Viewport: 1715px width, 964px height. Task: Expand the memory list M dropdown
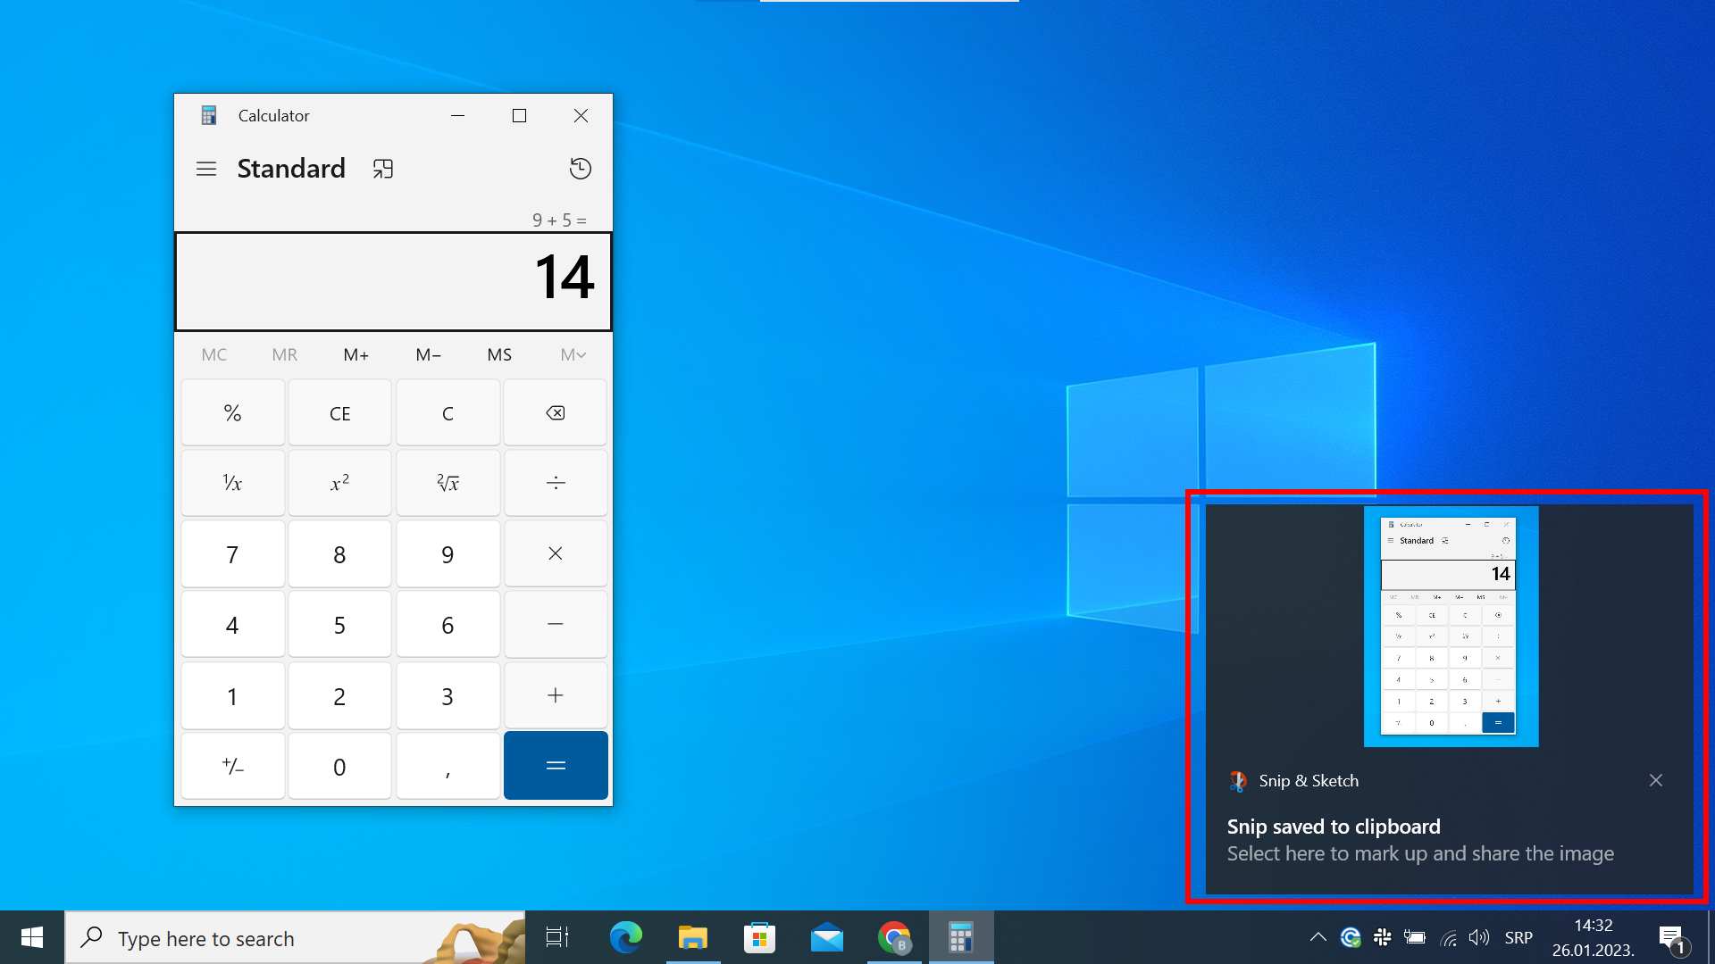click(x=573, y=354)
